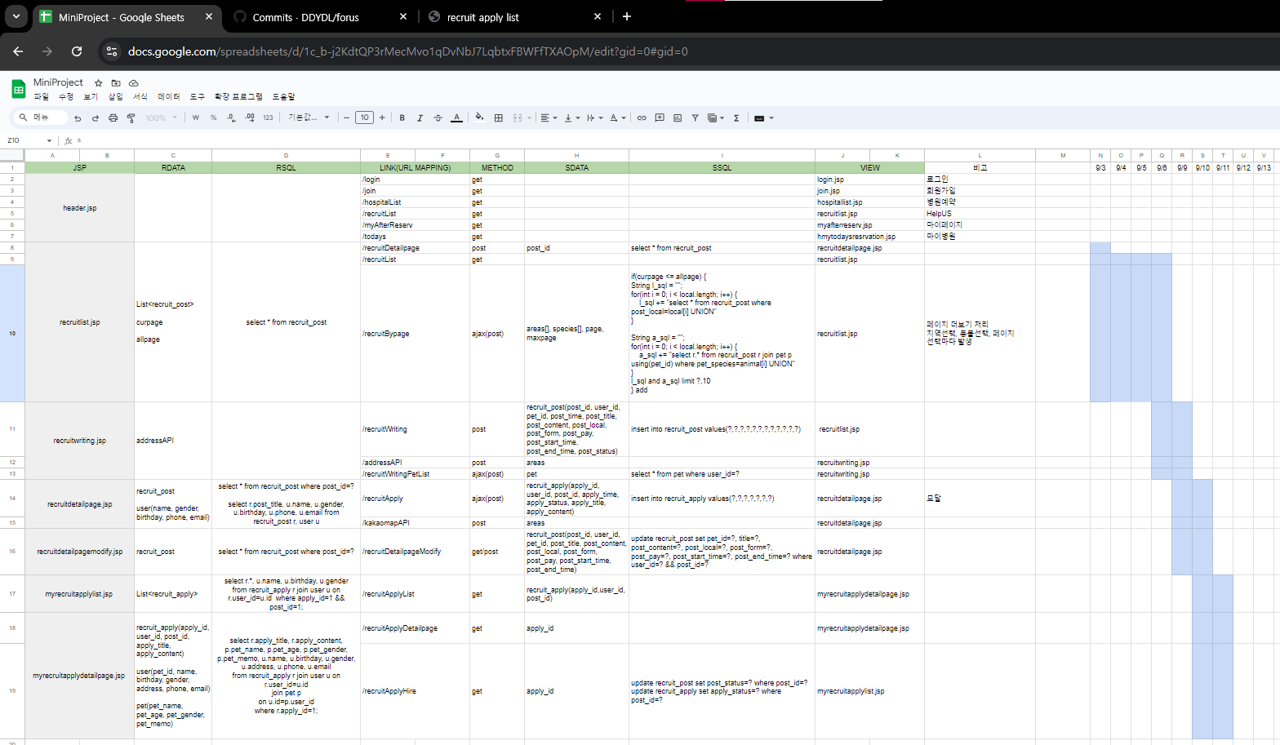Toggle italic formatting
This screenshot has width=1280, height=745.
[x=420, y=118]
